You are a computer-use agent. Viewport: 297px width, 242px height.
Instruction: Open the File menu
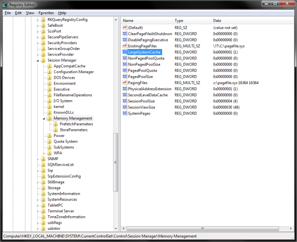click(x=8, y=13)
